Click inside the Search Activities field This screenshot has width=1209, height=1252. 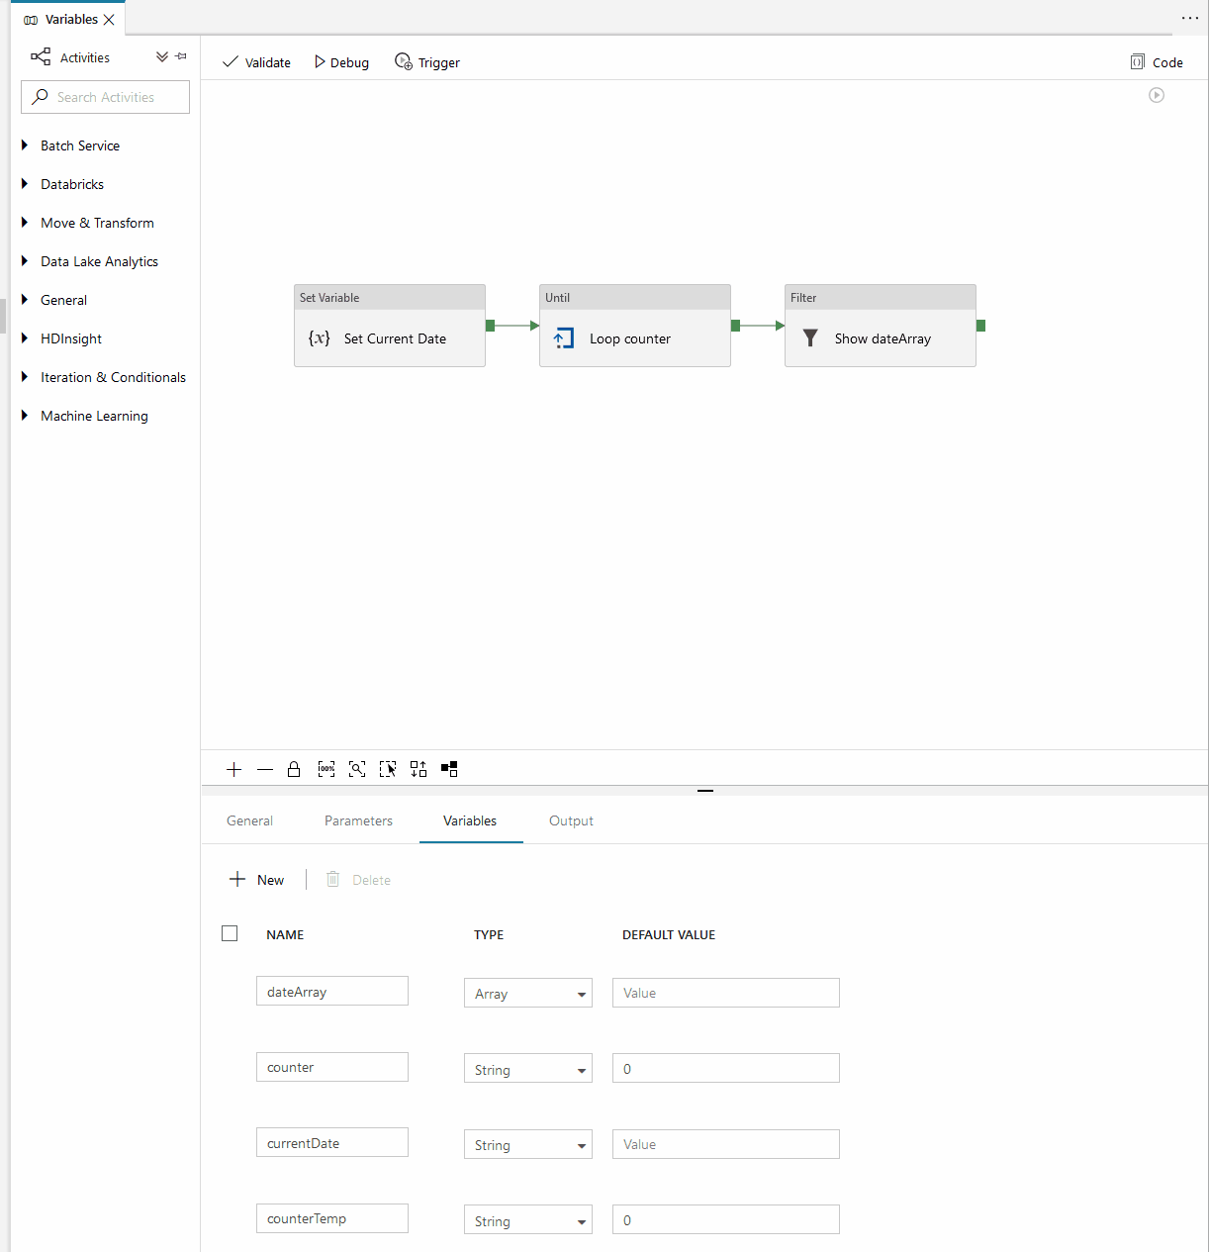pyautogui.click(x=105, y=96)
